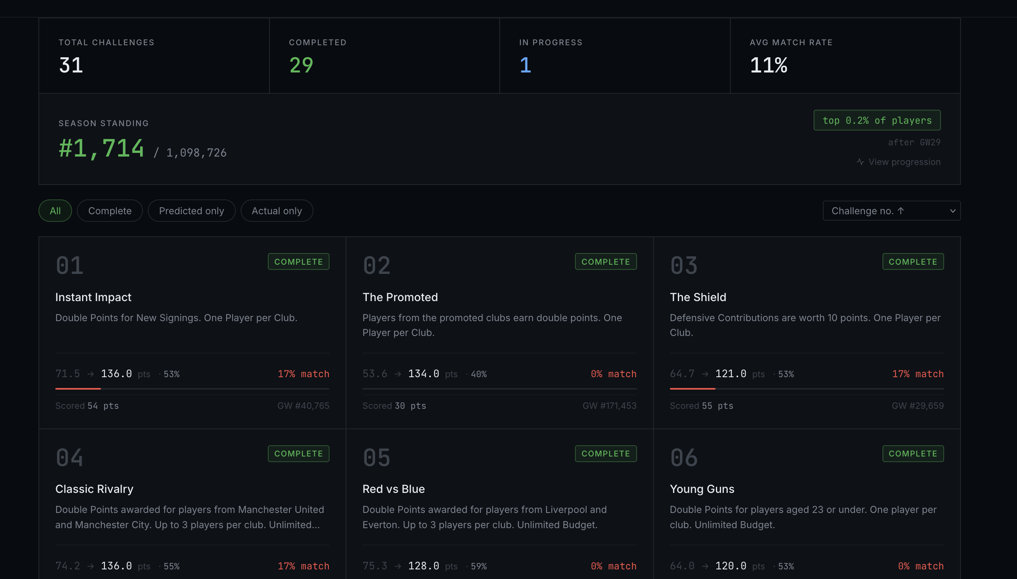The height and width of the screenshot is (579, 1017).
Task: Click the Completed count 29
Action: (301, 65)
